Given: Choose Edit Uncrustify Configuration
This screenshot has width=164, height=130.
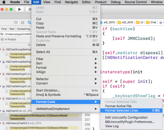Looking at the screenshot, I should click(131, 117).
